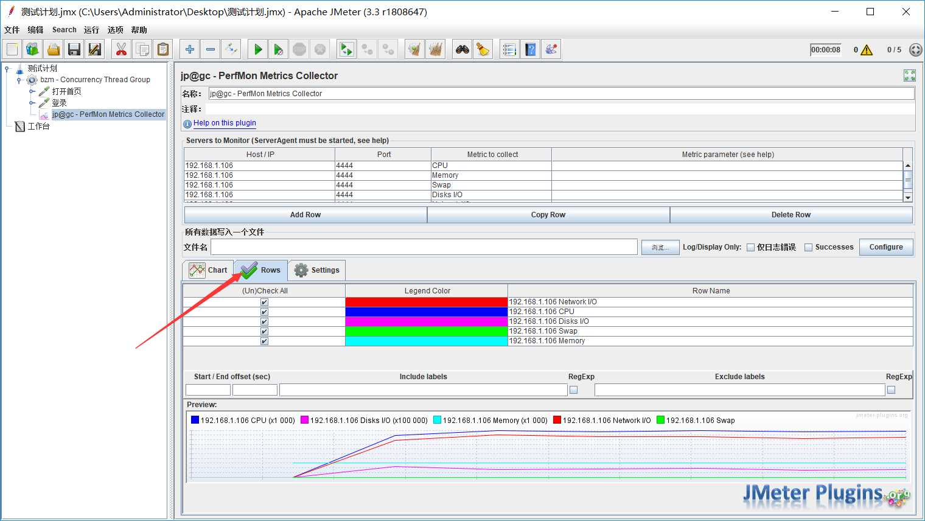925x521 pixels.
Task: Click the Include labels input field
Action: pyautogui.click(x=424, y=390)
